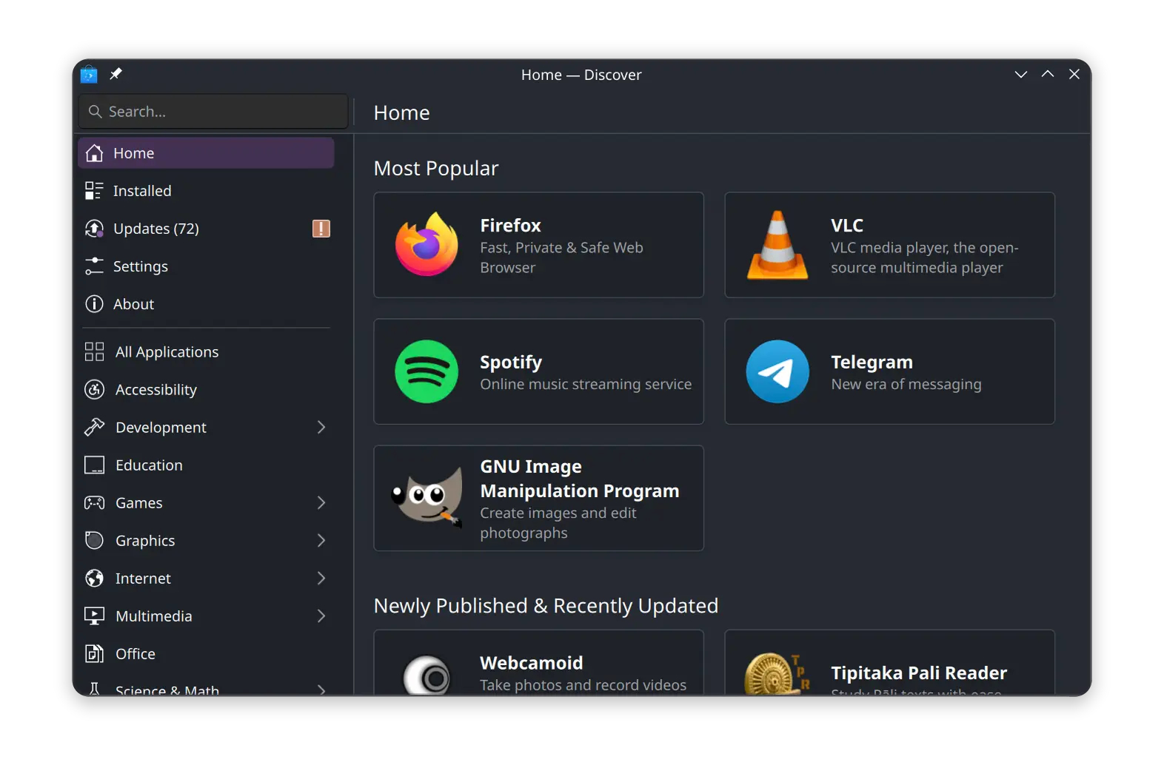Click the Discover app icon in title bar

(89, 74)
